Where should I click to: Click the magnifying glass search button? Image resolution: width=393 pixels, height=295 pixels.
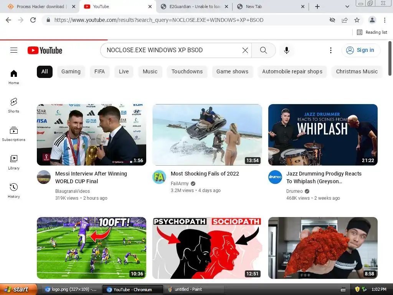click(263, 50)
